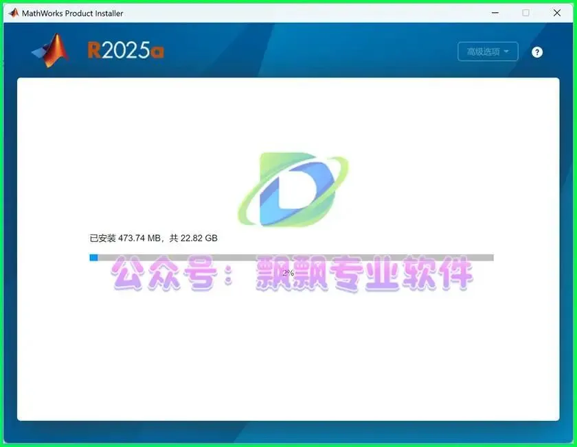The width and height of the screenshot is (577, 447).
Task: Minimize the MathWorks Product Installer window
Action: point(495,13)
